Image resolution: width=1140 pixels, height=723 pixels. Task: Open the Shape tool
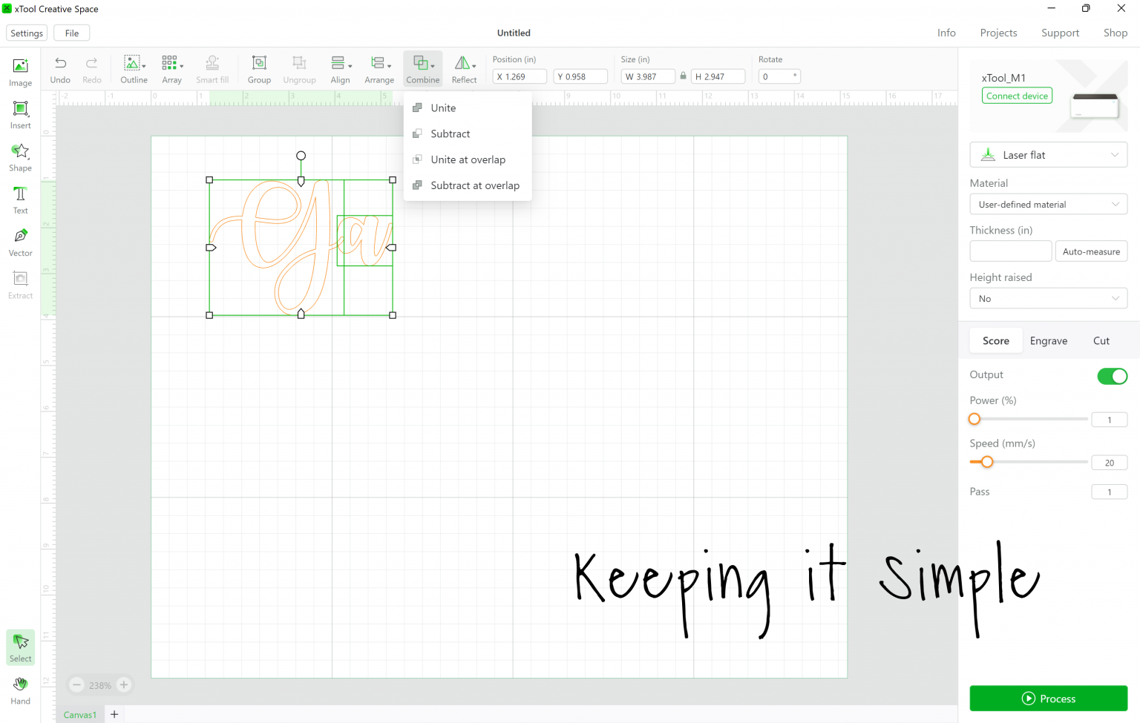coord(20,156)
